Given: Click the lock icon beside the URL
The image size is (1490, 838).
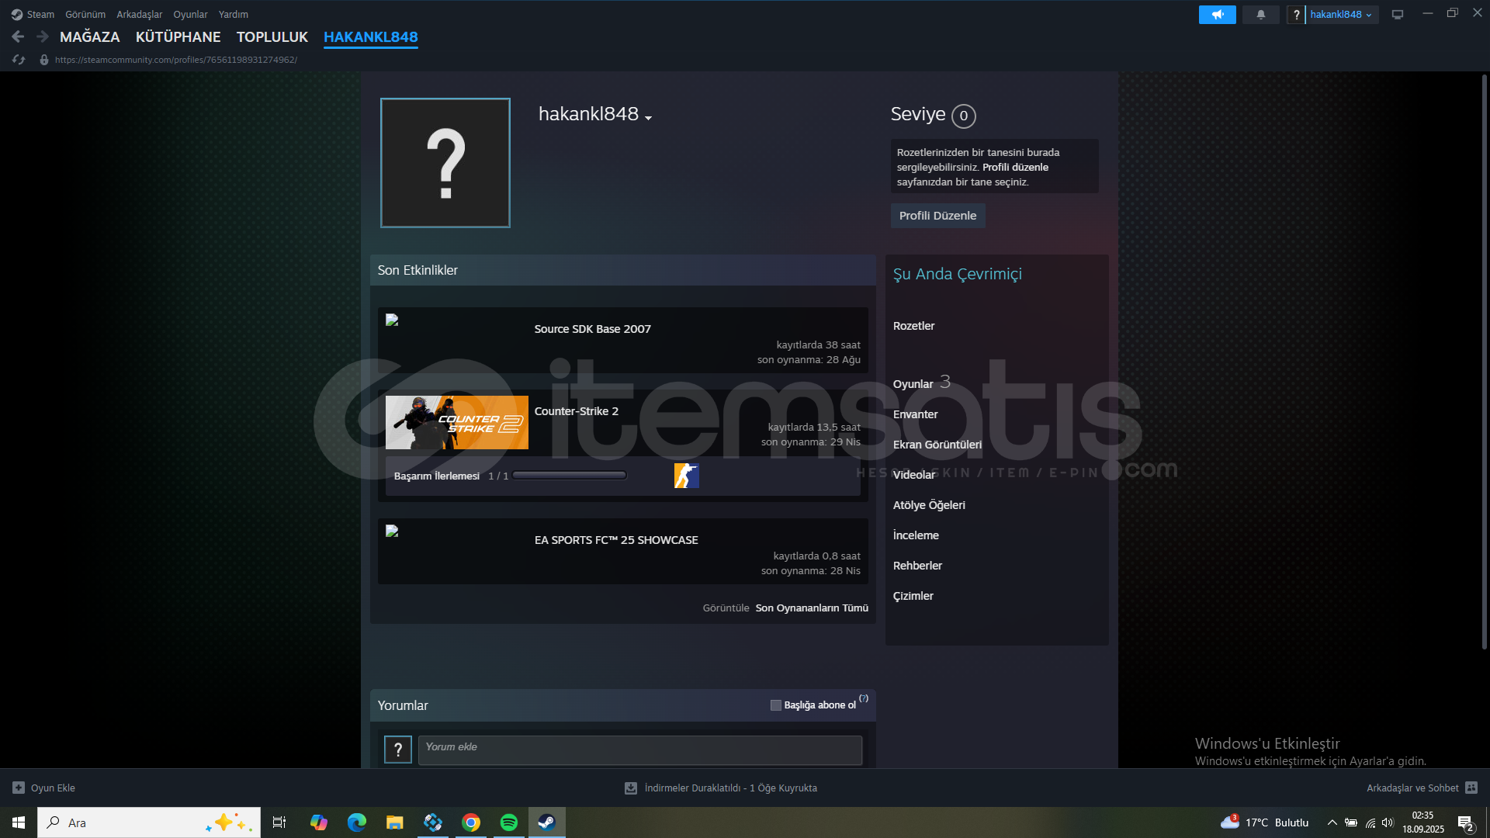Looking at the screenshot, I should click(44, 60).
